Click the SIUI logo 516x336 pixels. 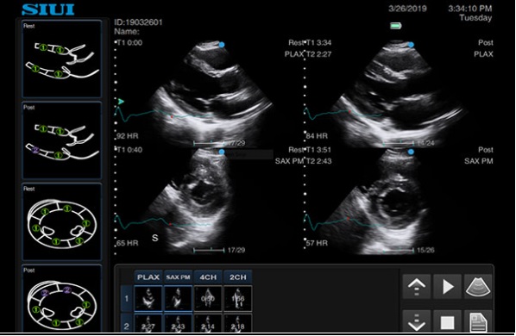(x=48, y=9)
